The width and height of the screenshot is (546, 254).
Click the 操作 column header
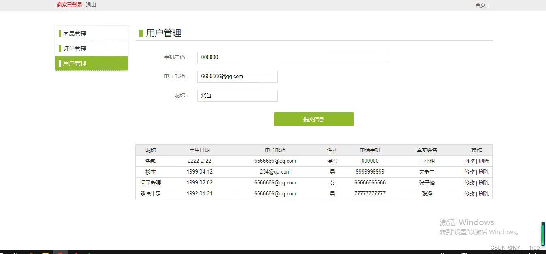(x=477, y=150)
